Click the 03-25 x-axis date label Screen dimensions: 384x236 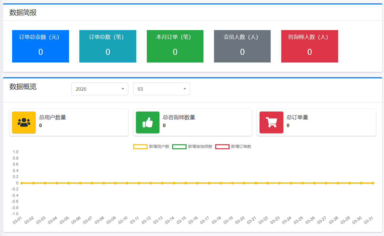[x=298, y=220]
